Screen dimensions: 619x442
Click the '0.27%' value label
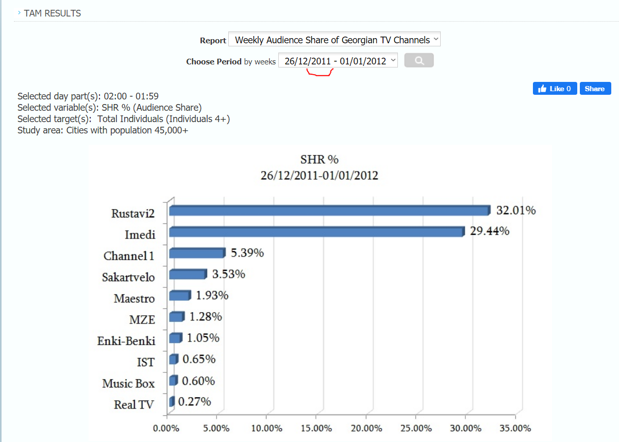tap(194, 402)
